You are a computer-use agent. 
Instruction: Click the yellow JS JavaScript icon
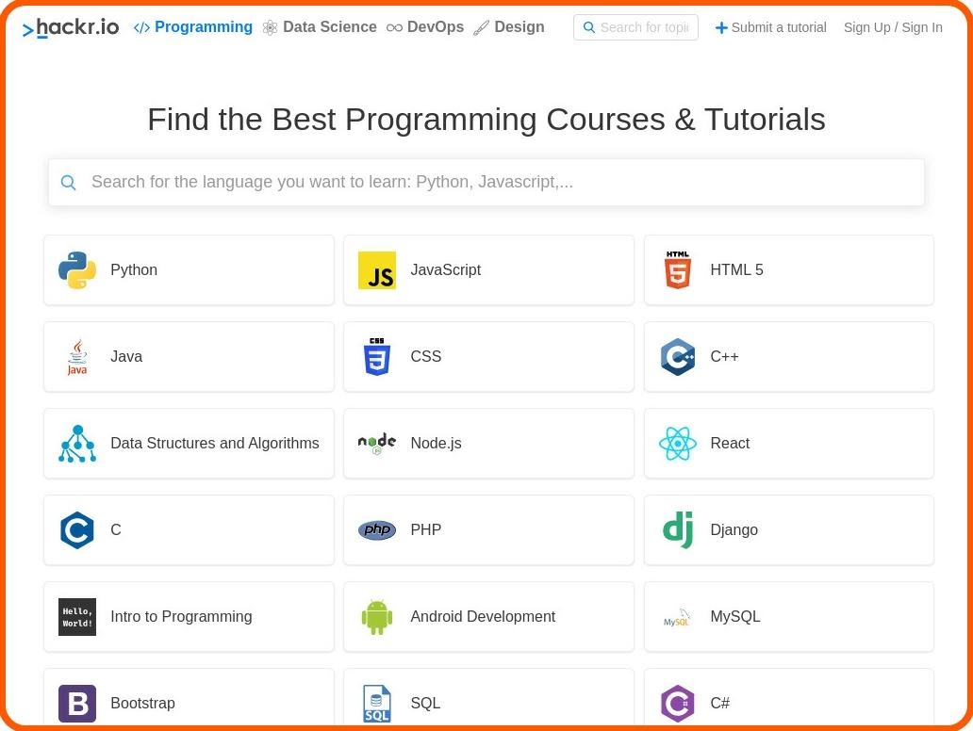pos(377,270)
